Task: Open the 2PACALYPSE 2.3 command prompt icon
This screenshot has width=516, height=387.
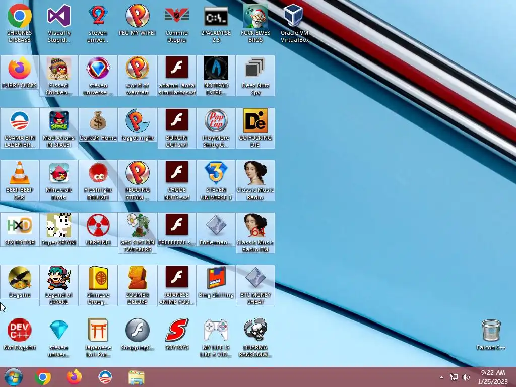Action: 216,23
